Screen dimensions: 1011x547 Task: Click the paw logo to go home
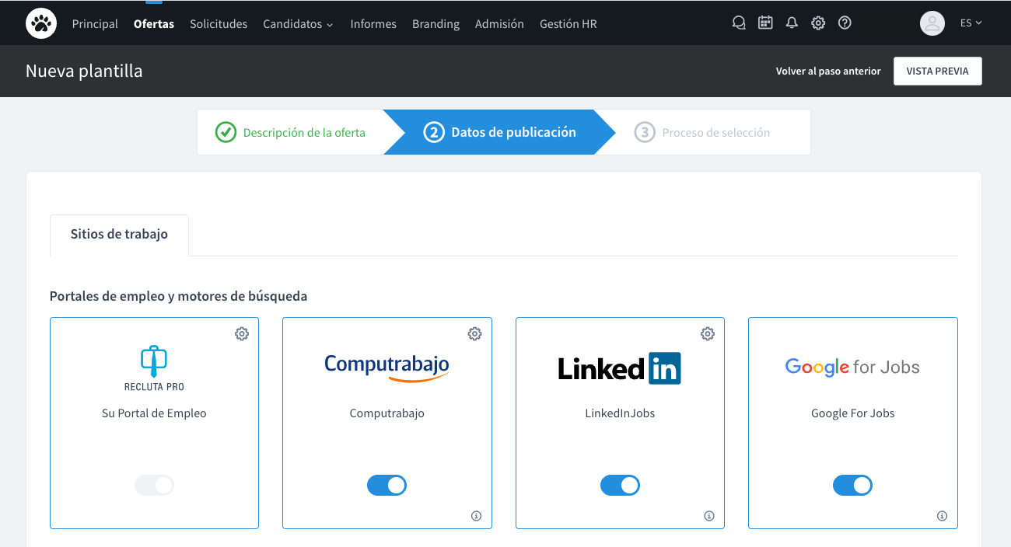[x=40, y=23]
